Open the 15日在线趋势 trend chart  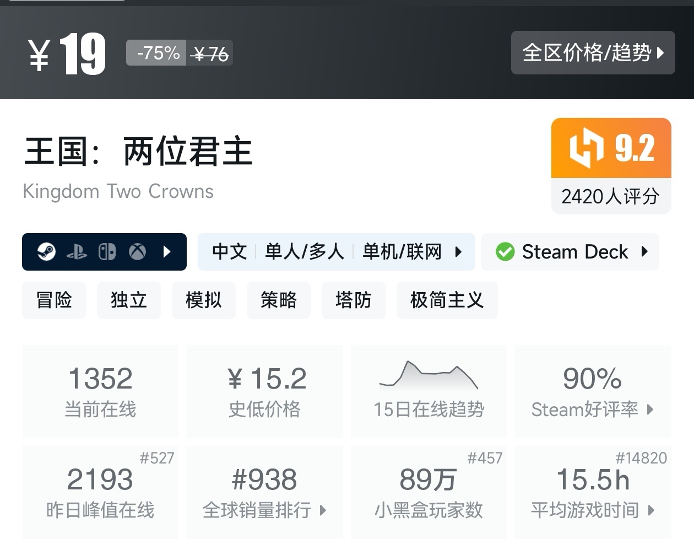pyautogui.click(x=429, y=391)
